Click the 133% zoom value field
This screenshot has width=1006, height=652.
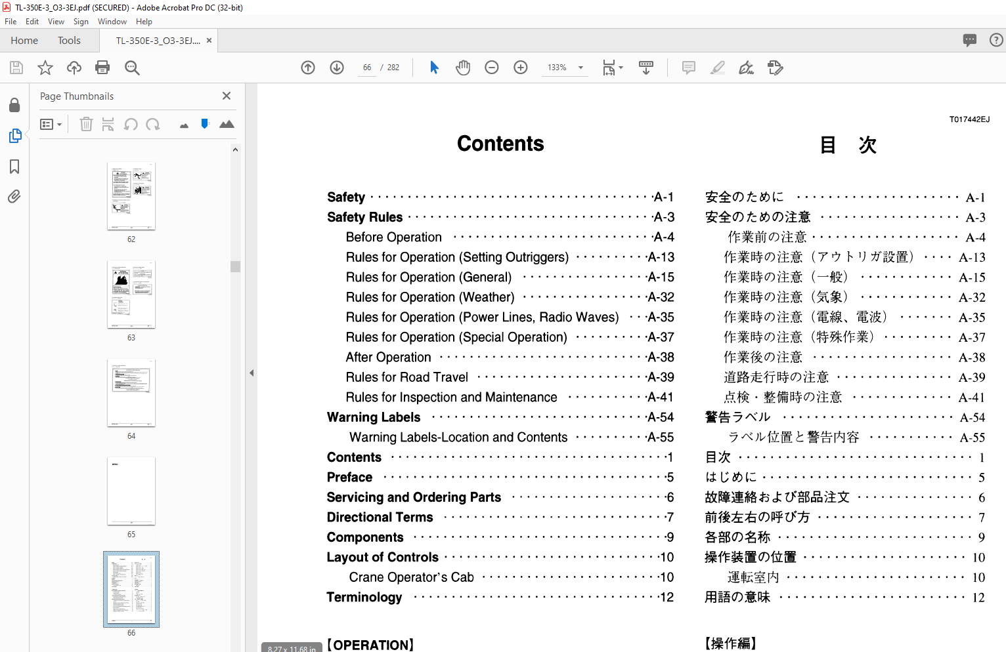(x=558, y=68)
